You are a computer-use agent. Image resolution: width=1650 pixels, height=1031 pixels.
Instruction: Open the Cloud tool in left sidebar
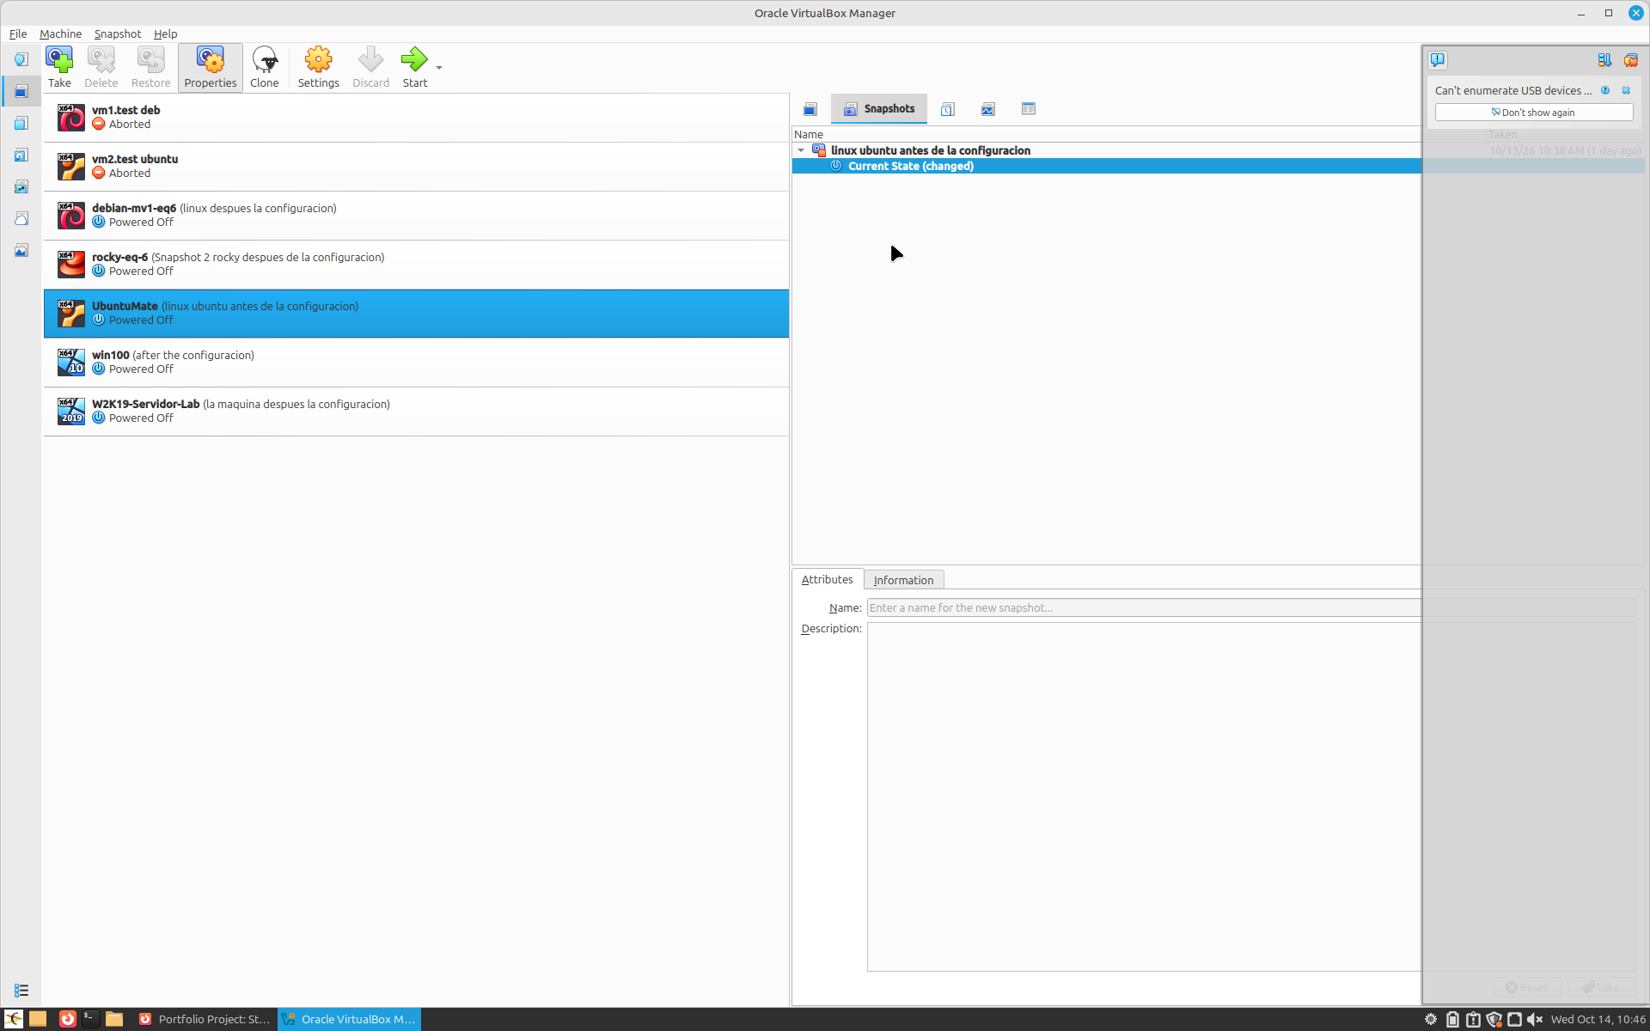pos(21,218)
